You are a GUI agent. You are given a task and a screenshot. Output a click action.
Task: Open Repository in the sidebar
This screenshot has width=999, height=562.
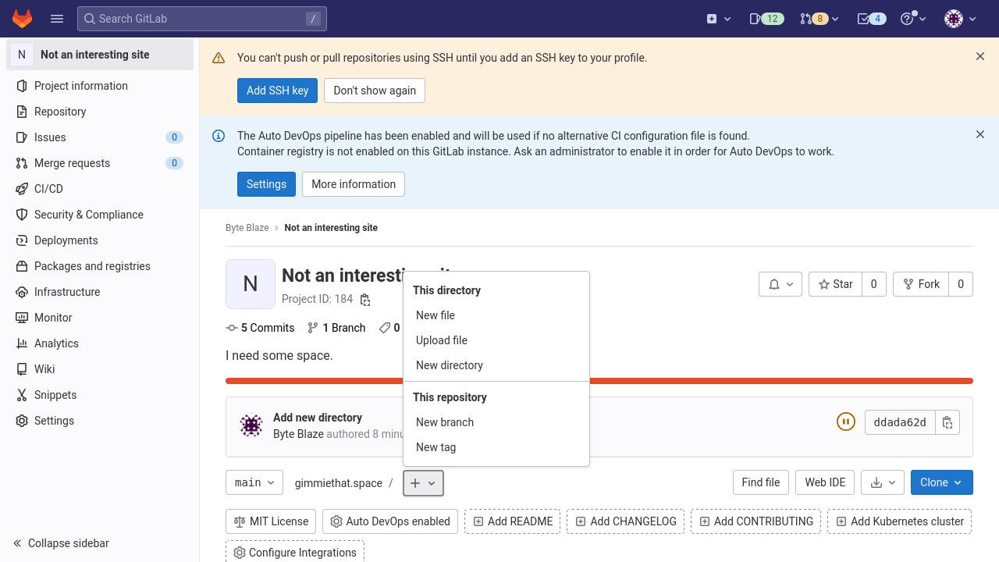tap(100, 112)
